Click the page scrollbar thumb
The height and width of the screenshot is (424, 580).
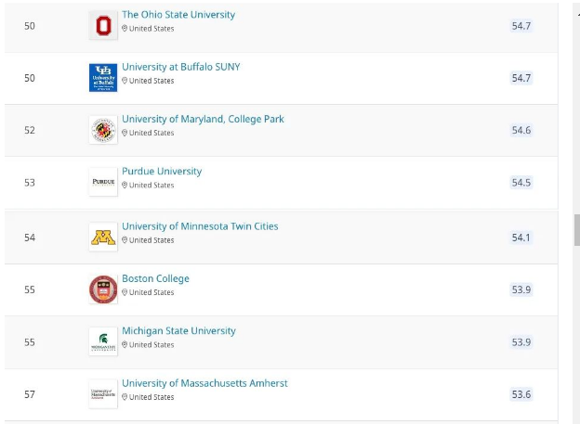576,230
